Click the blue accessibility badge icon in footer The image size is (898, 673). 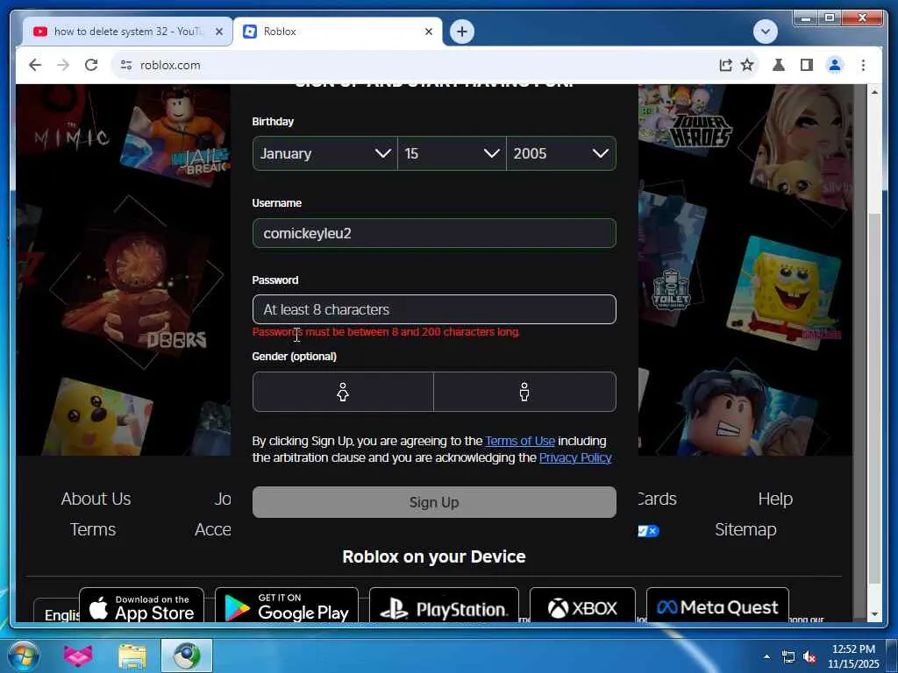point(649,531)
